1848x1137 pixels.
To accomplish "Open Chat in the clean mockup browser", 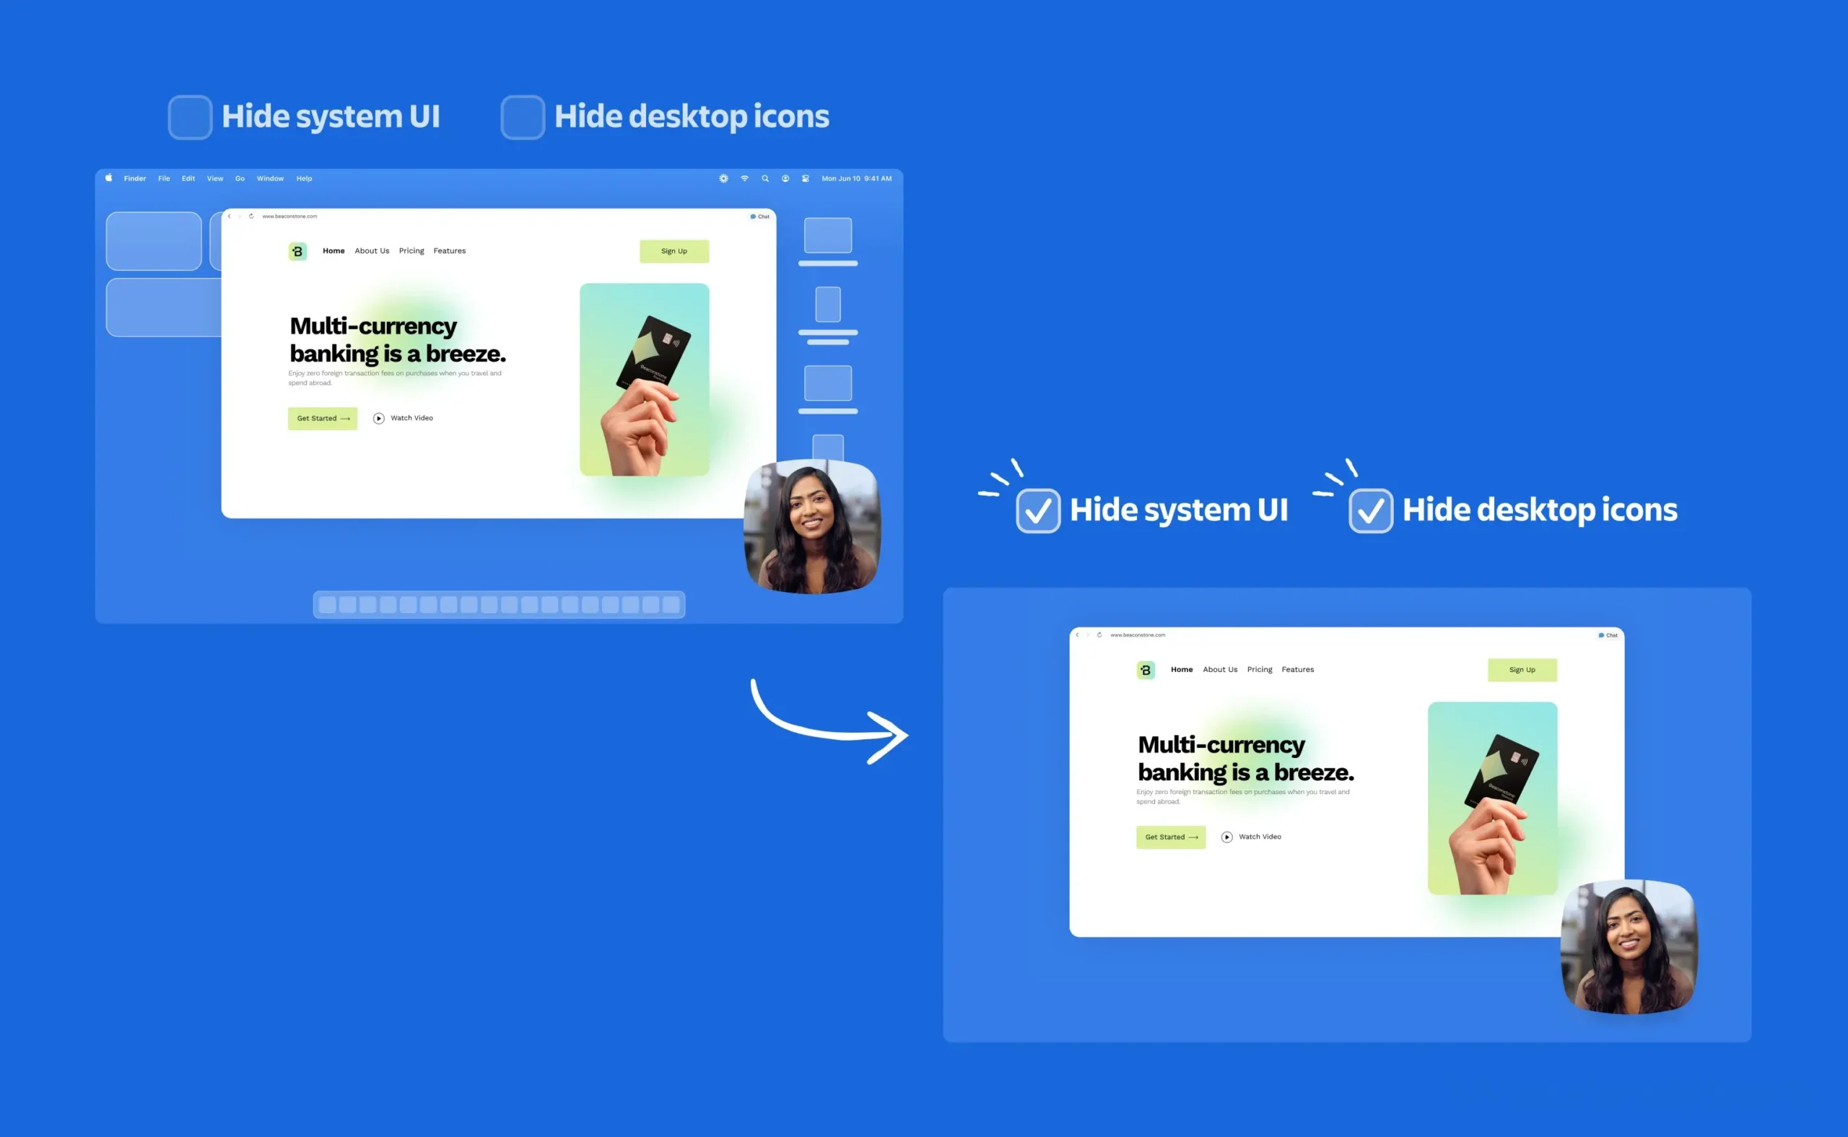I will 1608,635.
